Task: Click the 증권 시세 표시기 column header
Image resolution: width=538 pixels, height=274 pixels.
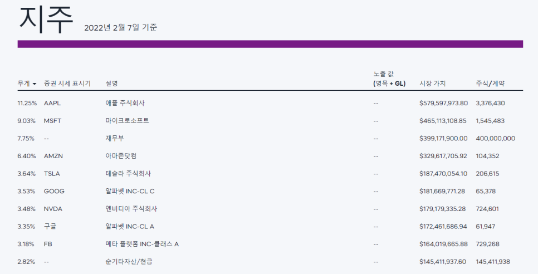Action: click(x=67, y=84)
